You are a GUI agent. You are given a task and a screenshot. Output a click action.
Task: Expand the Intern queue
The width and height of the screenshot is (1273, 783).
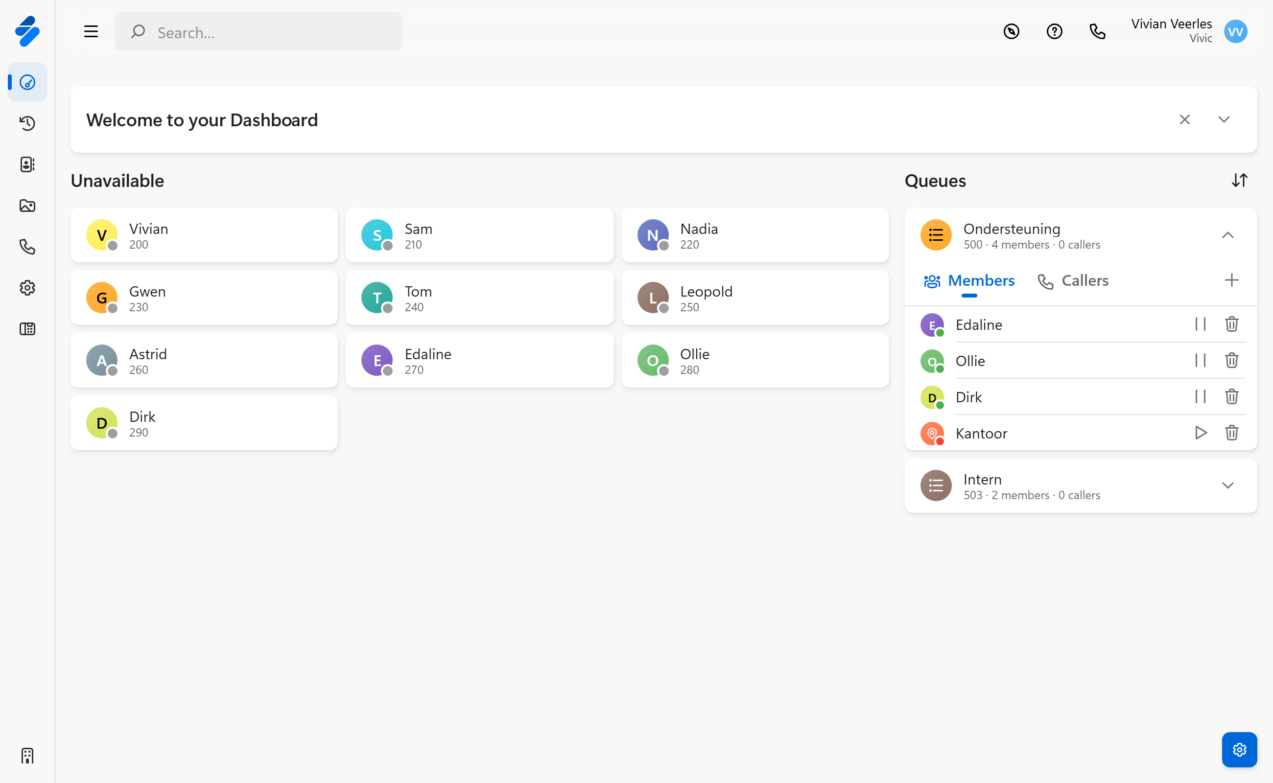coord(1227,486)
